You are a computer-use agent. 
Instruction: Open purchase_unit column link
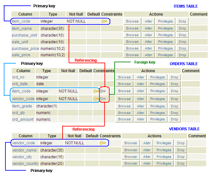(x=24, y=35)
